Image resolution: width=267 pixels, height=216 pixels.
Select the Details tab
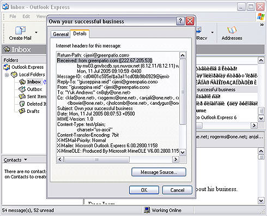80,34
